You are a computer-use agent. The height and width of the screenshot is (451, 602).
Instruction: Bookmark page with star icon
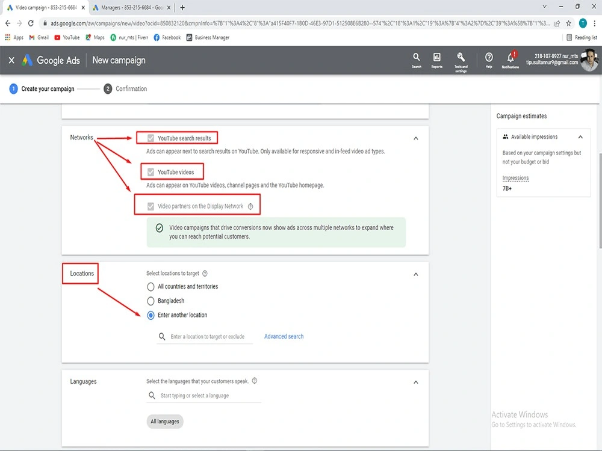(569, 23)
